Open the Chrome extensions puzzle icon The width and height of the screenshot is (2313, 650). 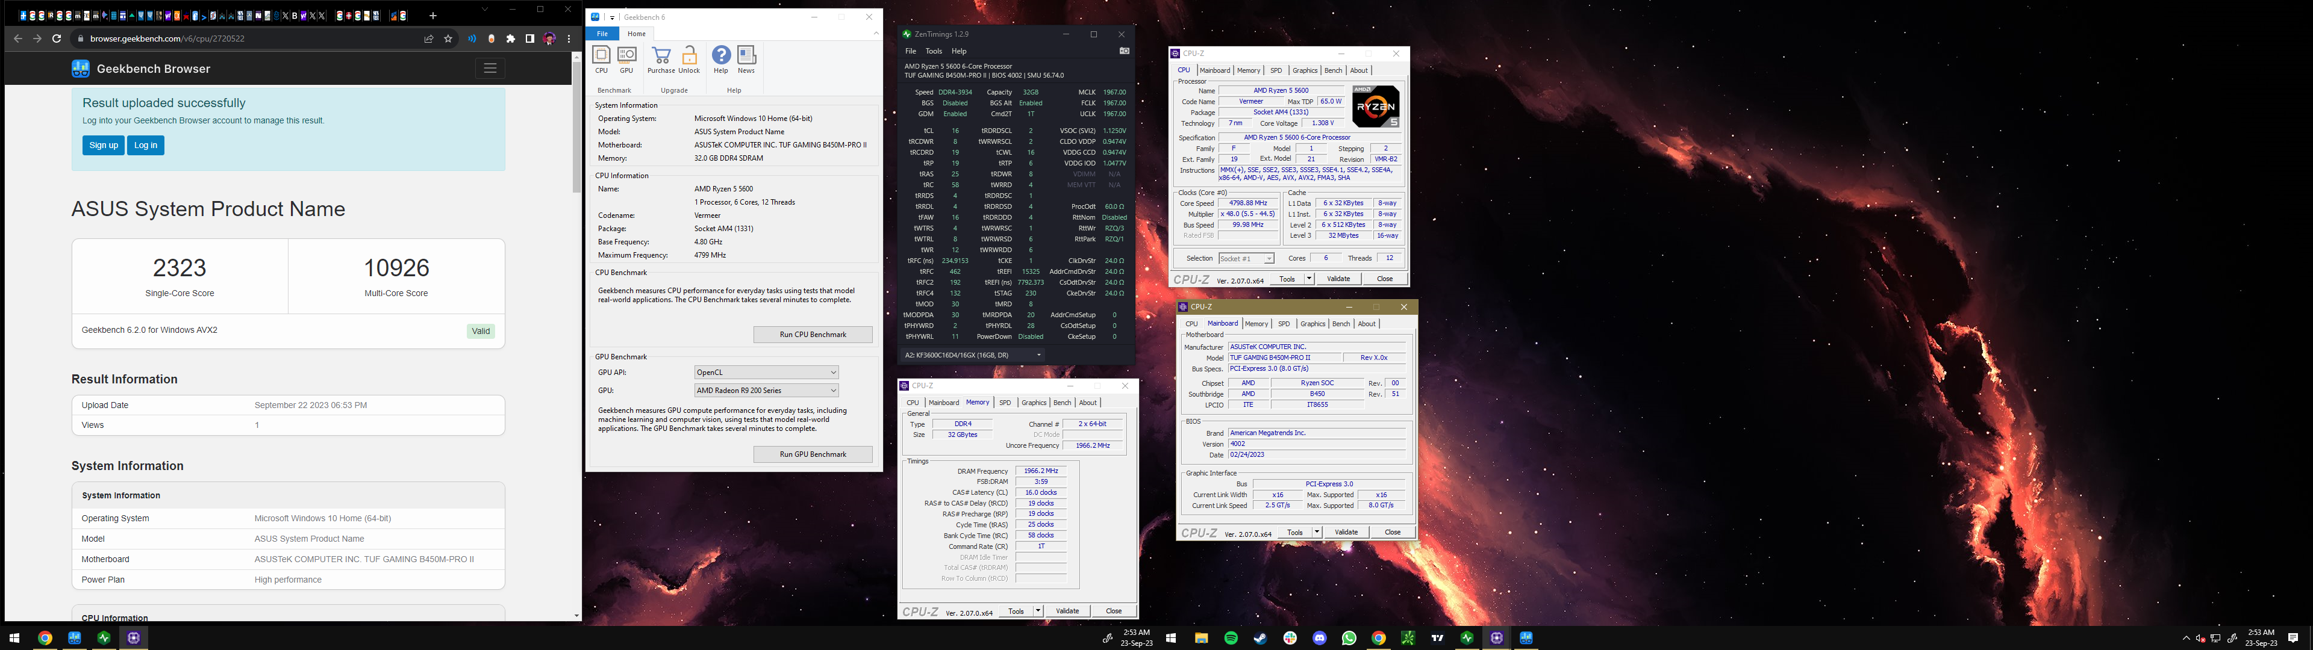pos(511,39)
